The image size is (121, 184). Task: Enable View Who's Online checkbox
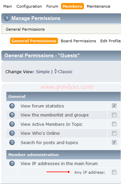pyautogui.click(x=114, y=133)
